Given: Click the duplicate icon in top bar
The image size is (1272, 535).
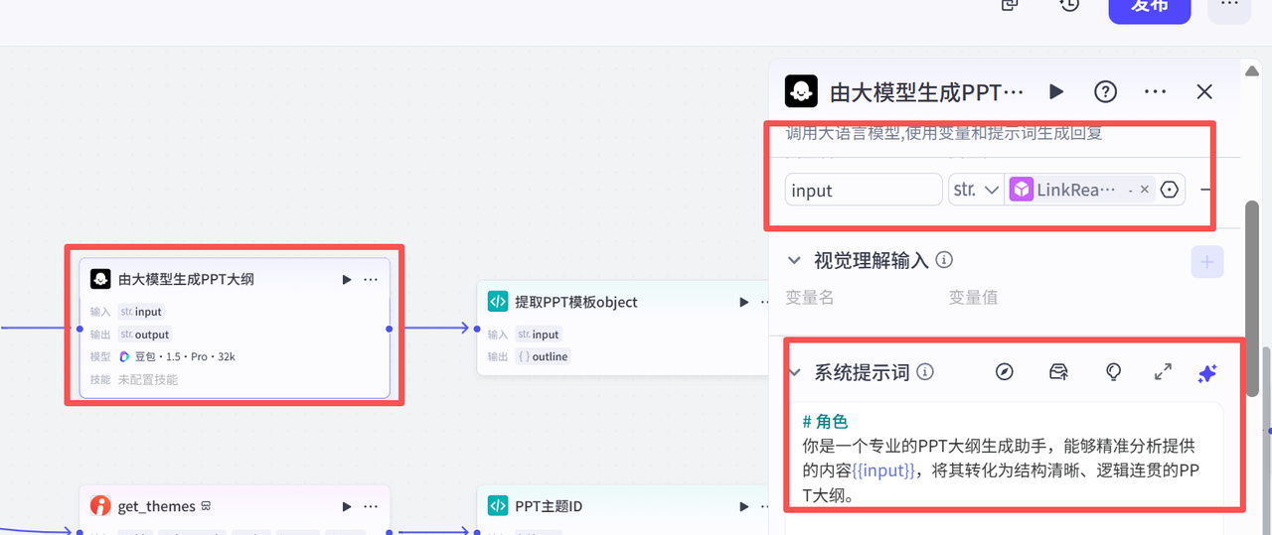Looking at the screenshot, I should click(x=1010, y=4).
